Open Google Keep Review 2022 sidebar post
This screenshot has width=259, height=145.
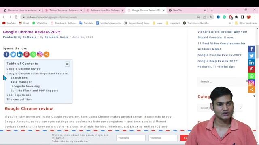coord(218,64)
